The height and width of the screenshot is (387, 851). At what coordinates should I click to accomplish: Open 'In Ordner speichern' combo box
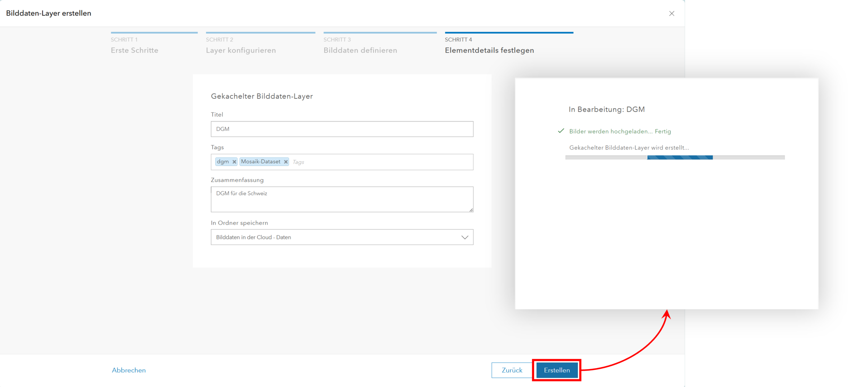coord(332,237)
